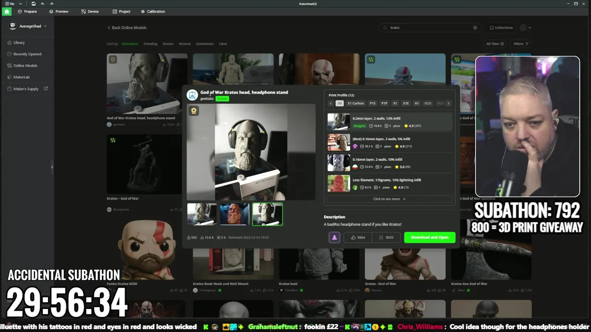Sort results by Boosts
Screen dimensions: 591x332
tap(168, 44)
